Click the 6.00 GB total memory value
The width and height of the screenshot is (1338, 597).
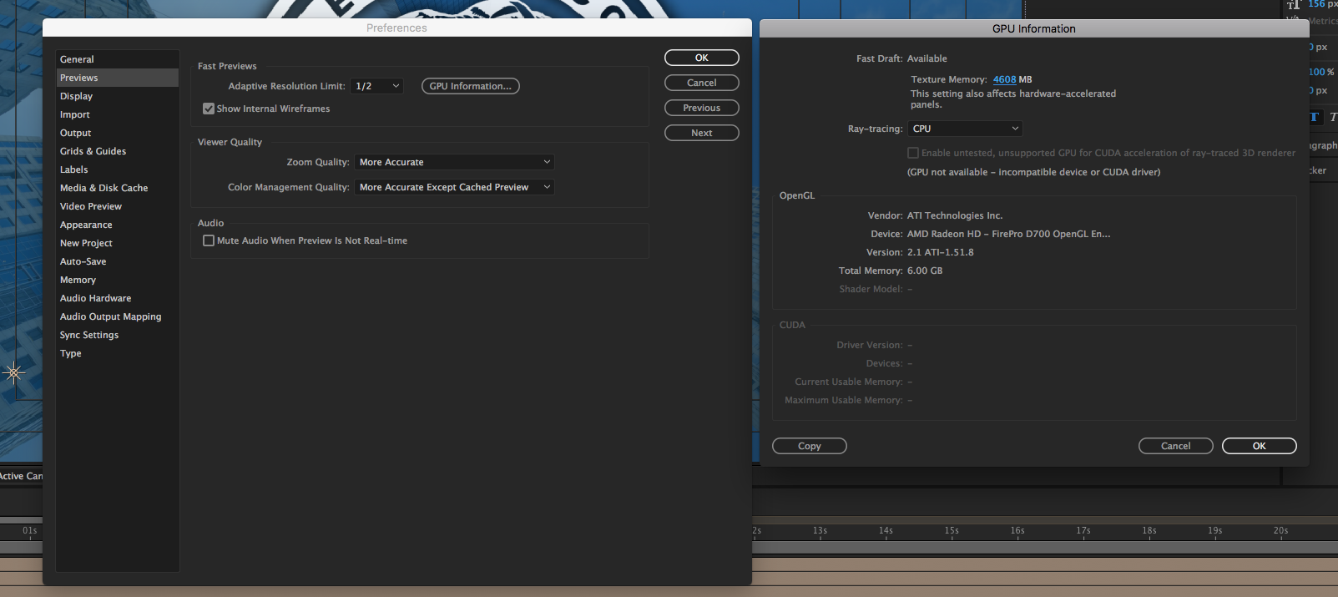point(925,271)
